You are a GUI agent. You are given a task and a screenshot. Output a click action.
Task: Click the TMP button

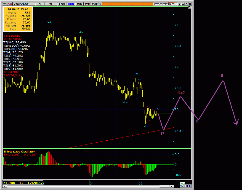95,4
